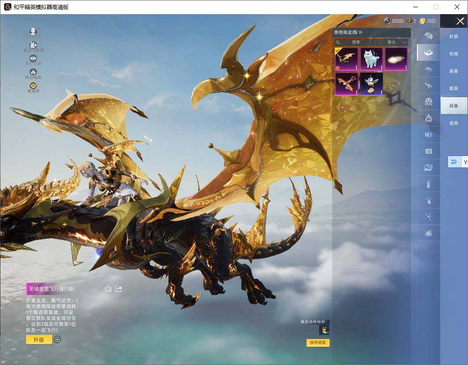Viewport: 468px width, 365px height.
Task: Click the magnifier icon beside 升级
Action: 57,339
